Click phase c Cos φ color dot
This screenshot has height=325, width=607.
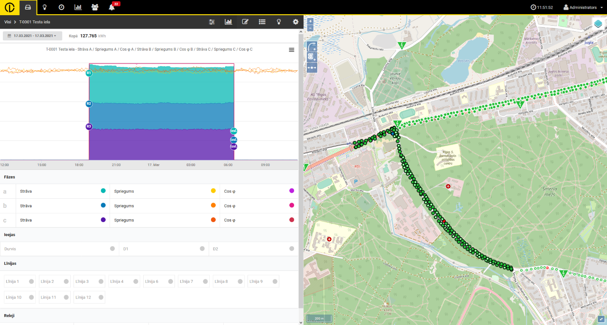(292, 220)
